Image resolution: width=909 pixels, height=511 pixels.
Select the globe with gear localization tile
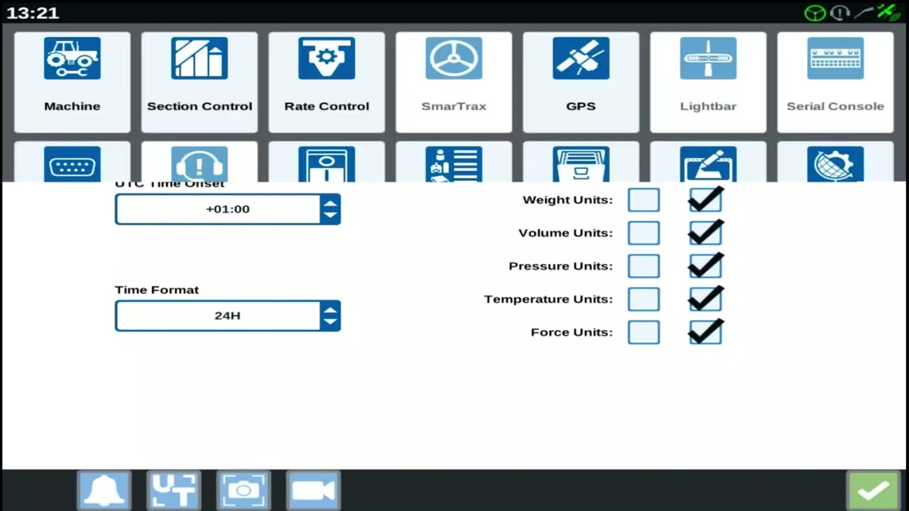835,162
